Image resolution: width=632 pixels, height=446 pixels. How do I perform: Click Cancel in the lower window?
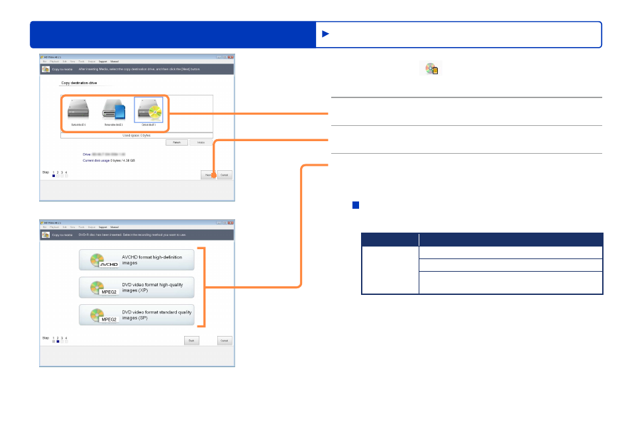225,341
